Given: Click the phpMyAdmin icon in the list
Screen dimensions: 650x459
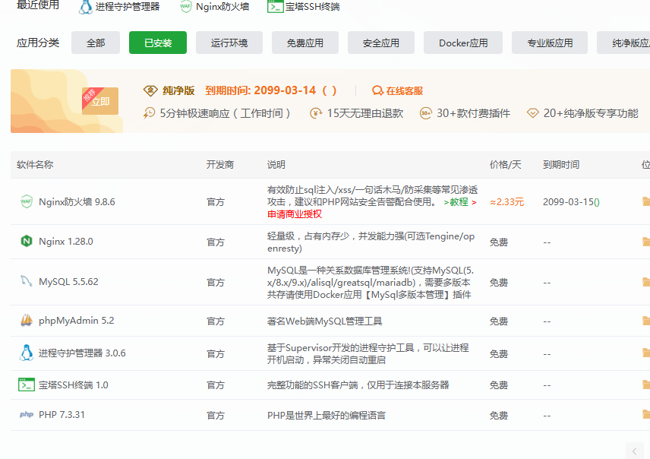Looking at the screenshot, I should point(27,321).
